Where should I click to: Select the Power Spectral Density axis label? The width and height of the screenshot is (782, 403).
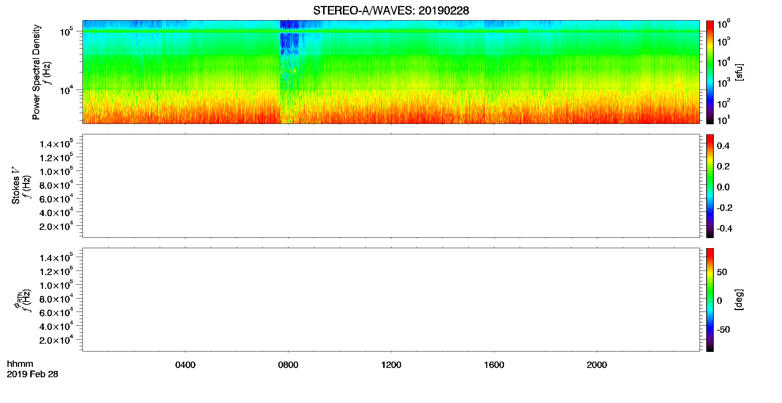pyautogui.click(x=36, y=72)
